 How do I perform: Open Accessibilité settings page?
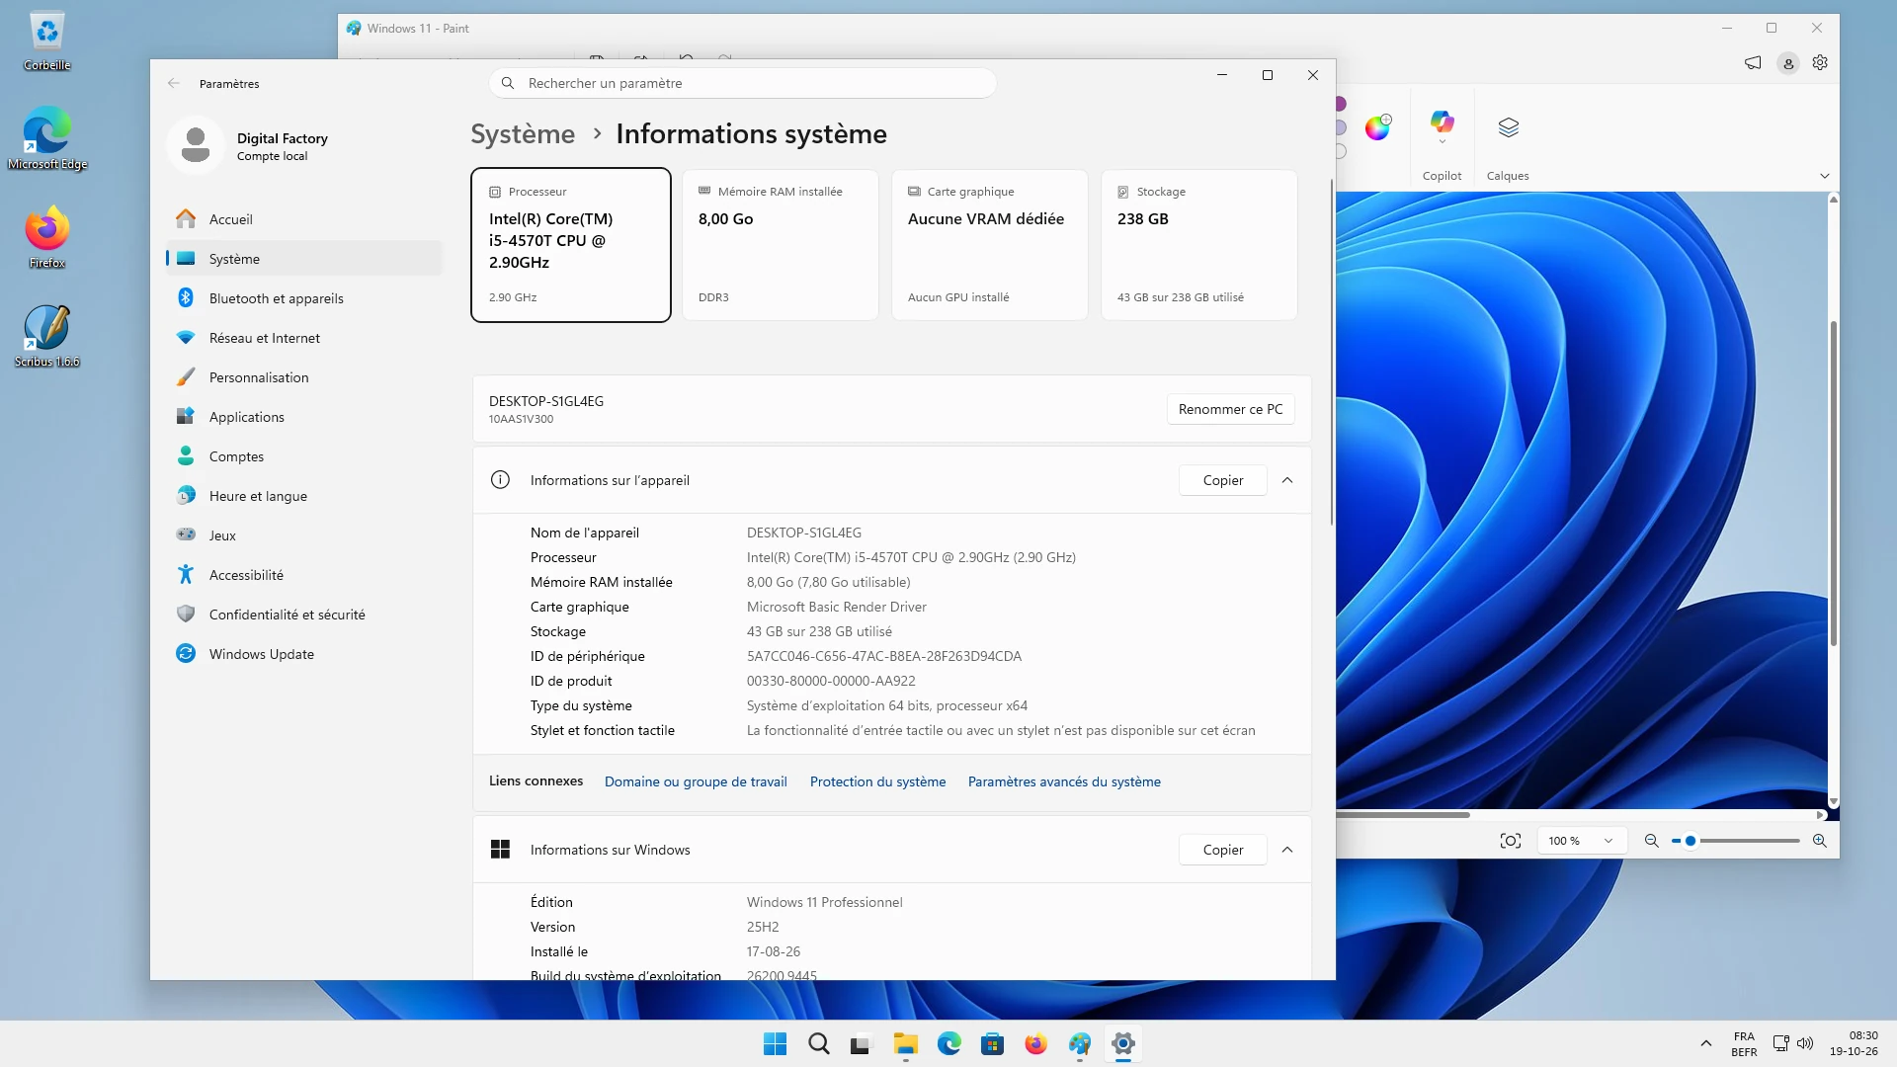point(304,575)
